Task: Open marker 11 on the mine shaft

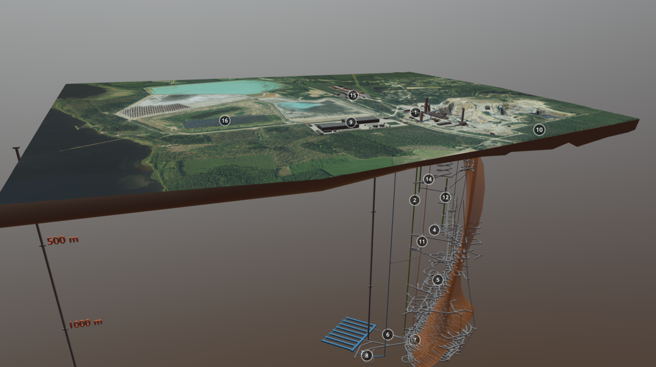Action: point(422,242)
